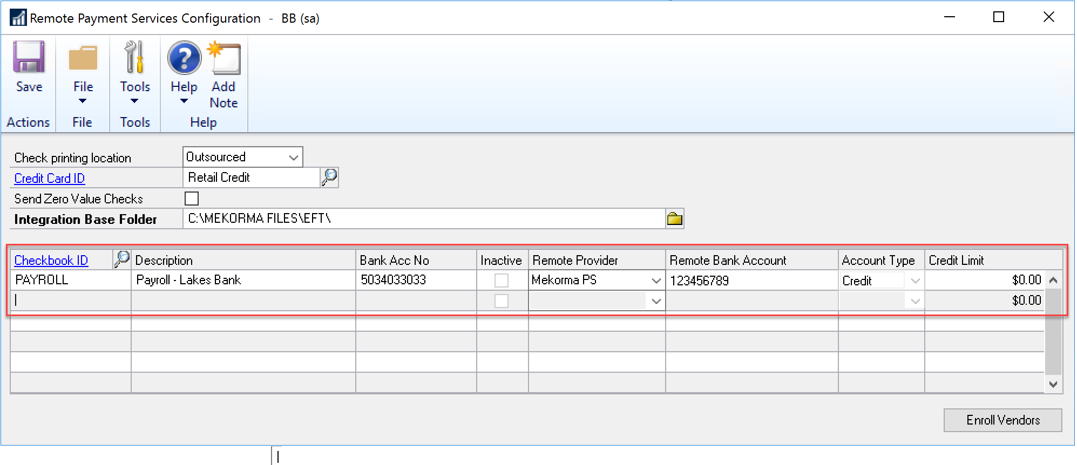Click the Enroll Vendors button
Viewport: 1077px width, 465px height.
click(x=1003, y=420)
